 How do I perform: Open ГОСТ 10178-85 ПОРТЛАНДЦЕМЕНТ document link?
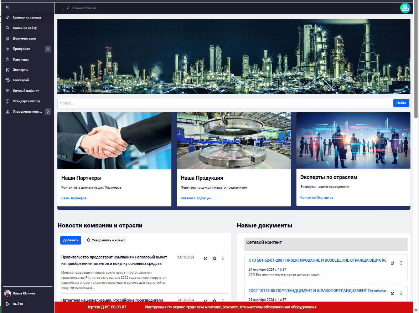click(x=317, y=291)
